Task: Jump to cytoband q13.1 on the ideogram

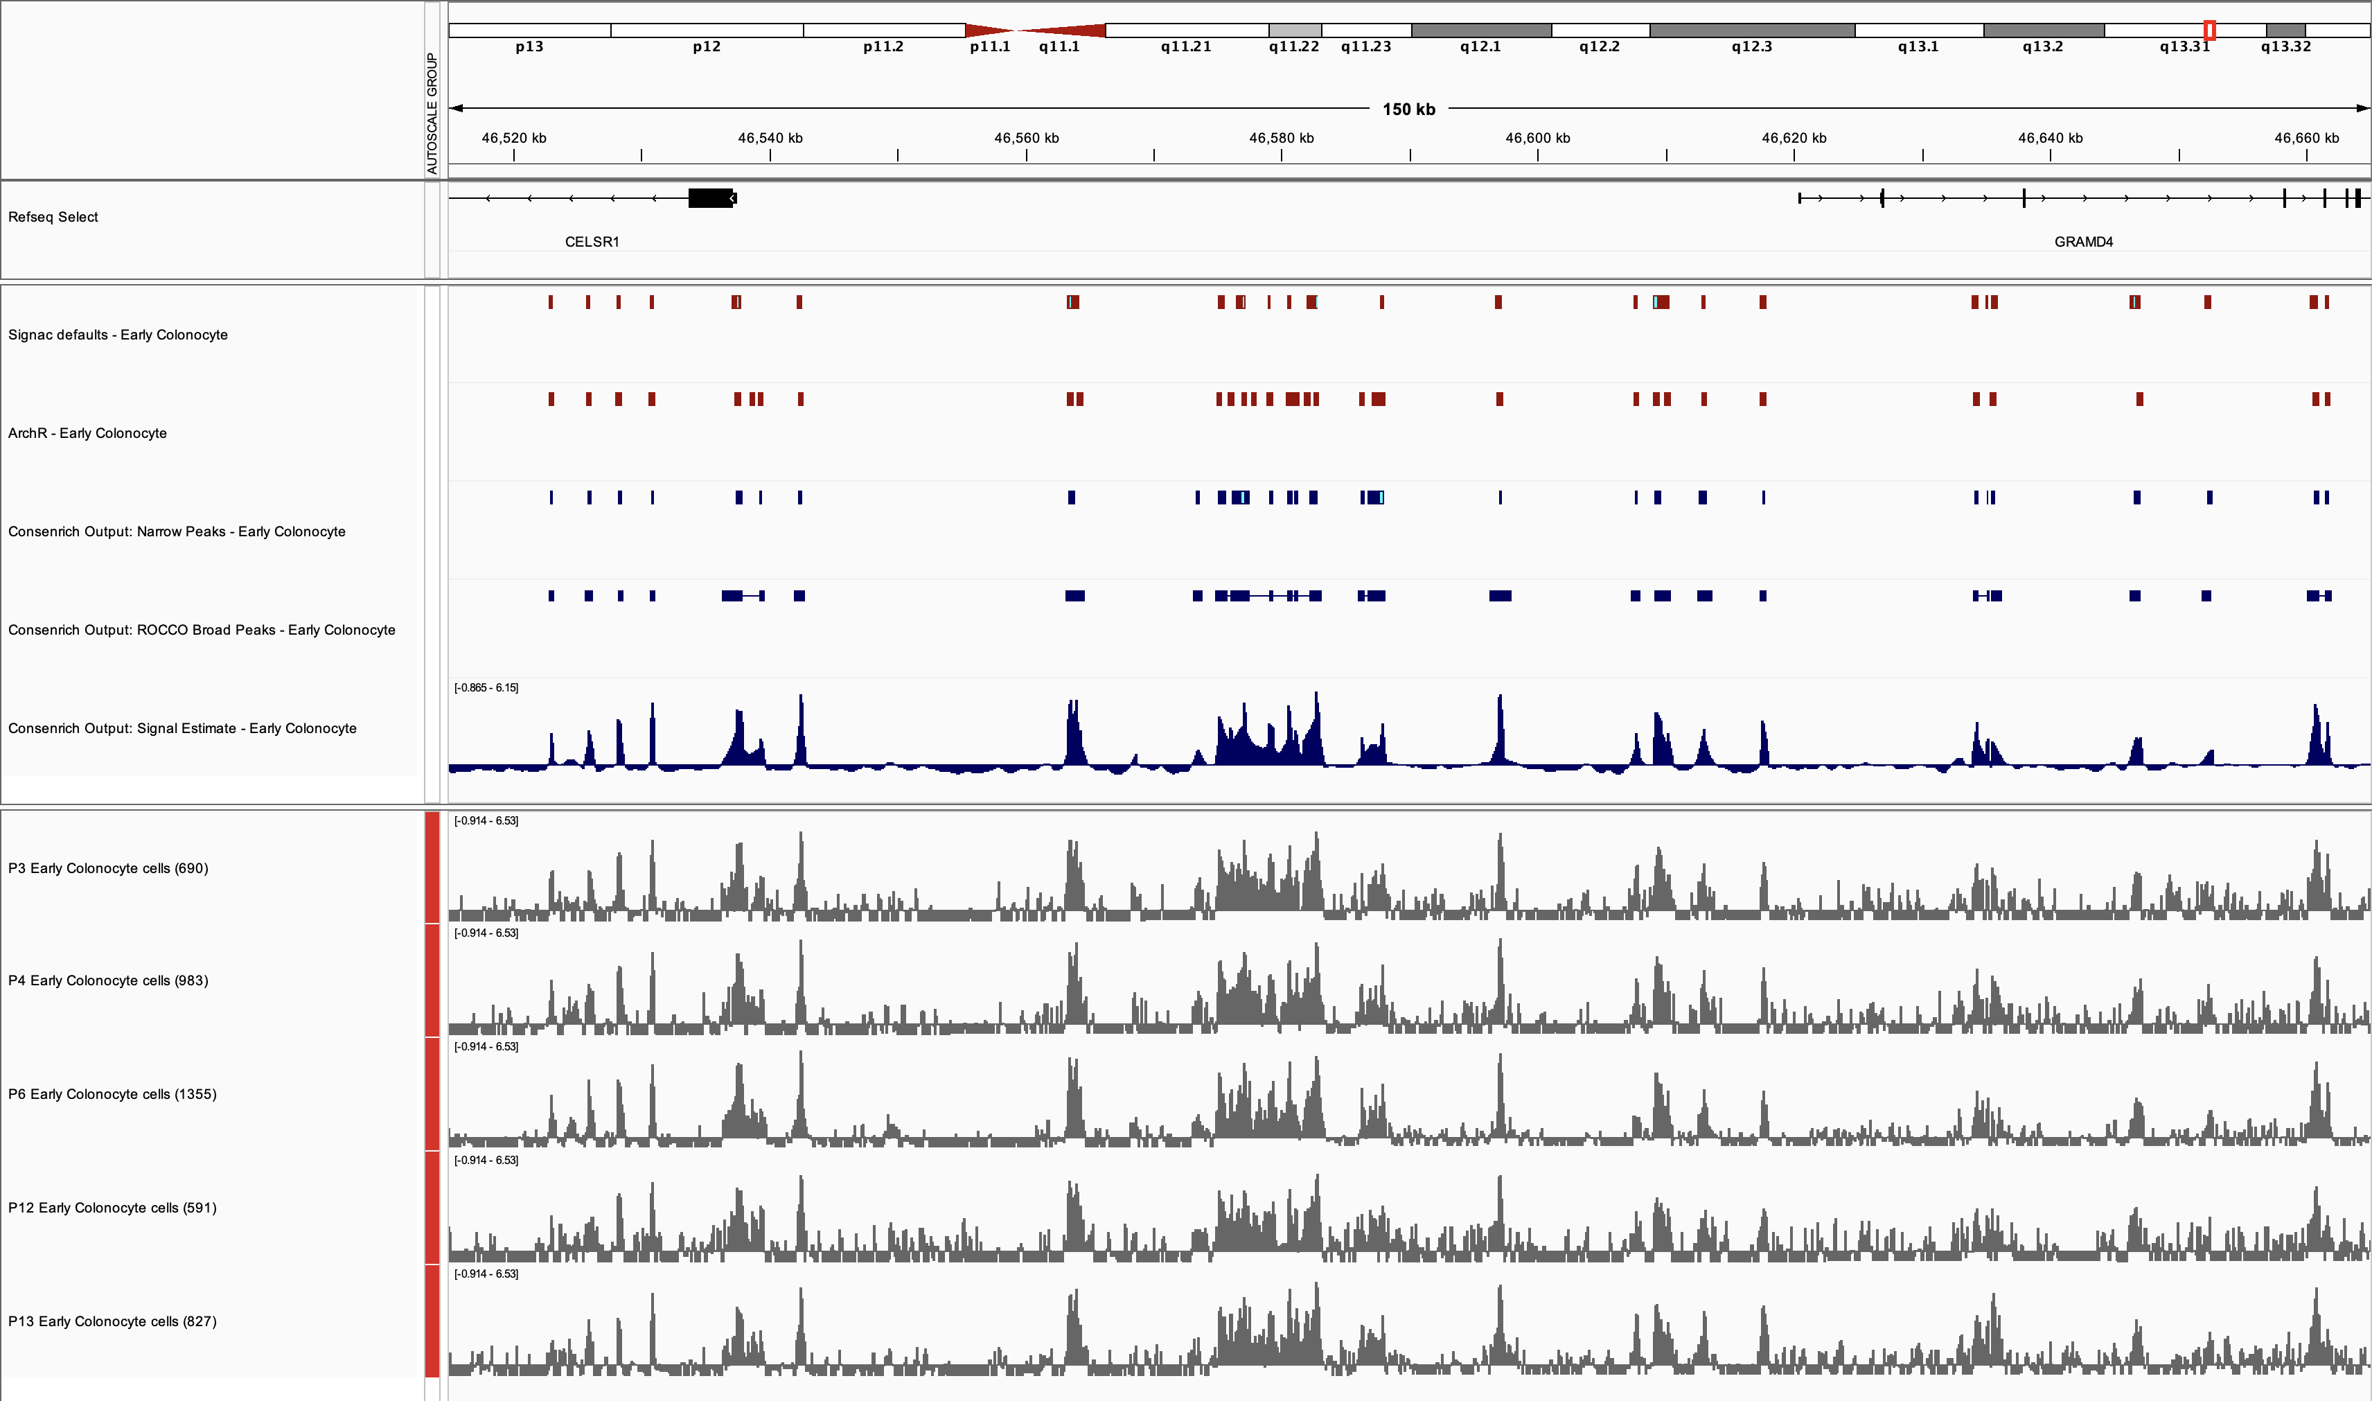Action: coord(1919,30)
